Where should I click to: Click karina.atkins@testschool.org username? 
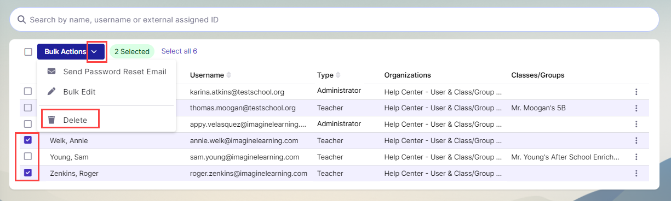[x=237, y=92]
